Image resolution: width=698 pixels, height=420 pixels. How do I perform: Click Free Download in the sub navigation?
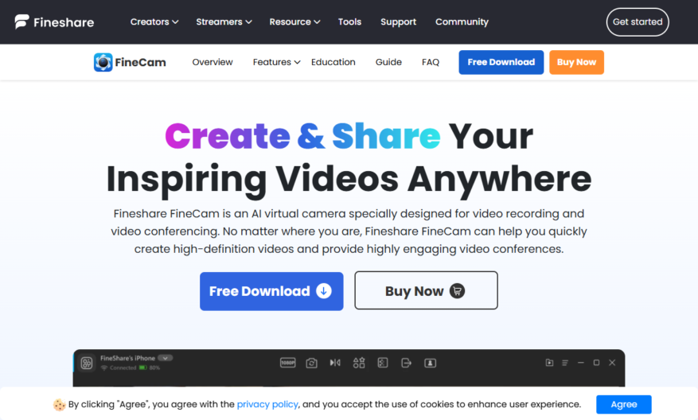point(501,62)
